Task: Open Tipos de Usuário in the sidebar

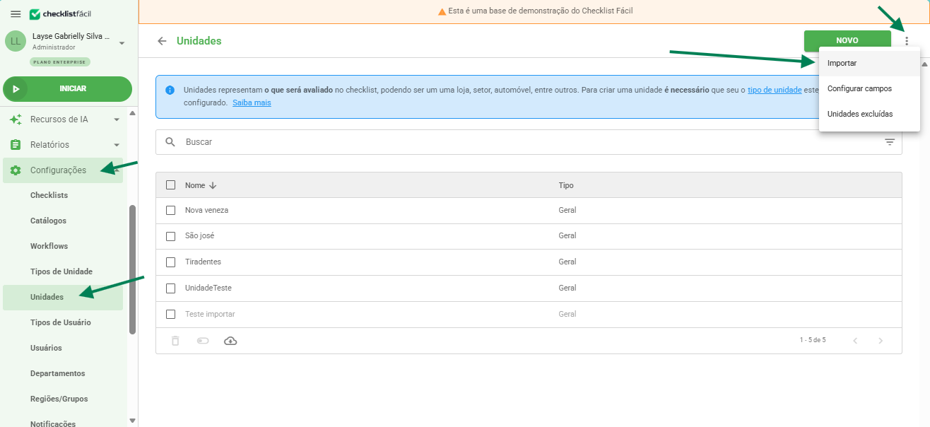Action: click(x=60, y=322)
